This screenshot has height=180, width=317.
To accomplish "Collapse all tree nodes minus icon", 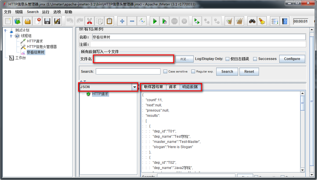I will point(132,21).
